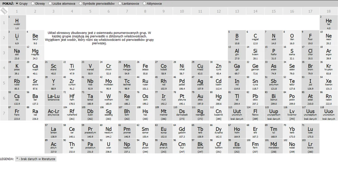
Task: Select the Grupy radio button
Action: (x=17, y=3)
